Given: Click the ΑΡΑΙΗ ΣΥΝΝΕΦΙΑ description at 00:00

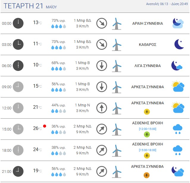Looking at the screenshot, I should (x=147, y=24).
